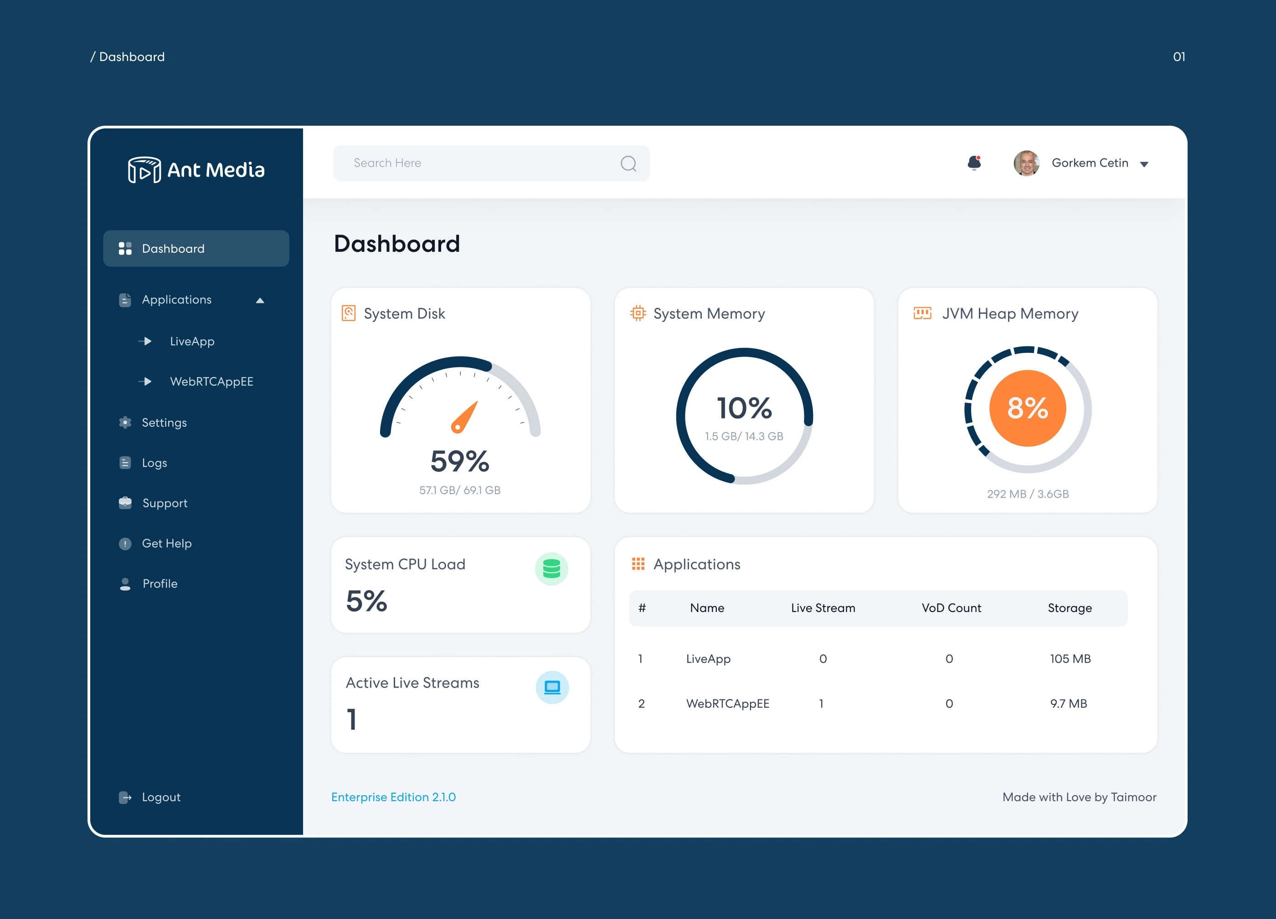Viewport: 1276px width, 919px height.
Task: Click the System Disk gauge needle
Action: [464, 418]
